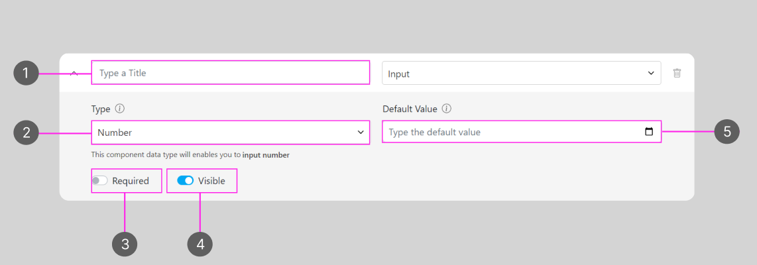Viewport: 757px width, 265px height.
Task: Click the Default Value field label
Action: (x=410, y=109)
